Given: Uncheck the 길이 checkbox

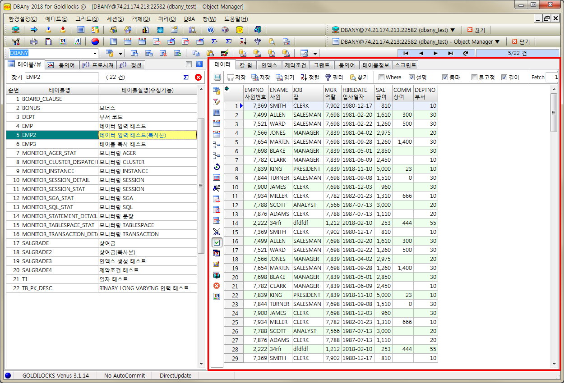Looking at the screenshot, I should (504, 78).
